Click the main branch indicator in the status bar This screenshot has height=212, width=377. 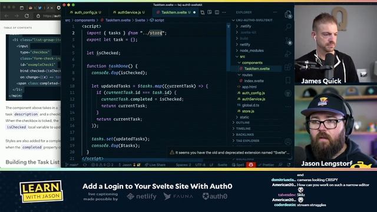tap(72, 165)
